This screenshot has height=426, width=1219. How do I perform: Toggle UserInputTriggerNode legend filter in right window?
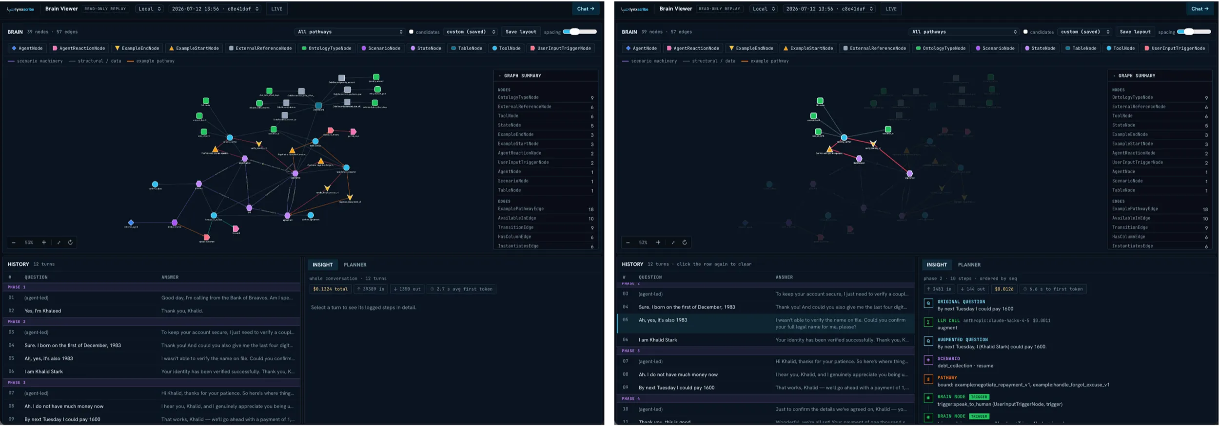tap(1175, 48)
